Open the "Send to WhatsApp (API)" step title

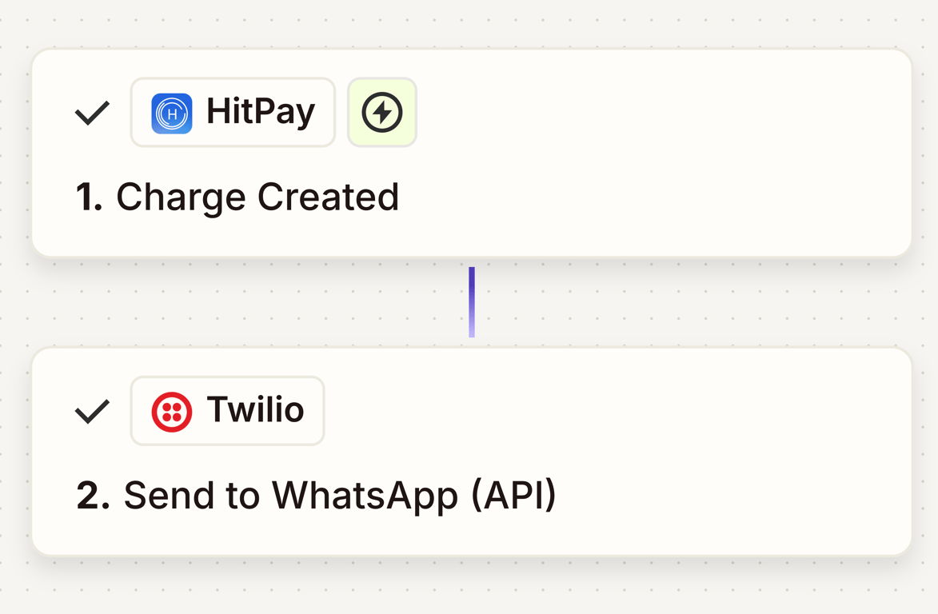point(339,496)
